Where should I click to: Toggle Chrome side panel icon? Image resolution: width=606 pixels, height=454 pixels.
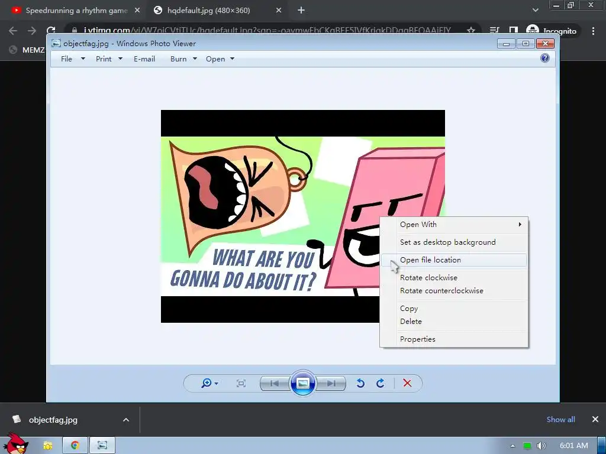(514, 31)
